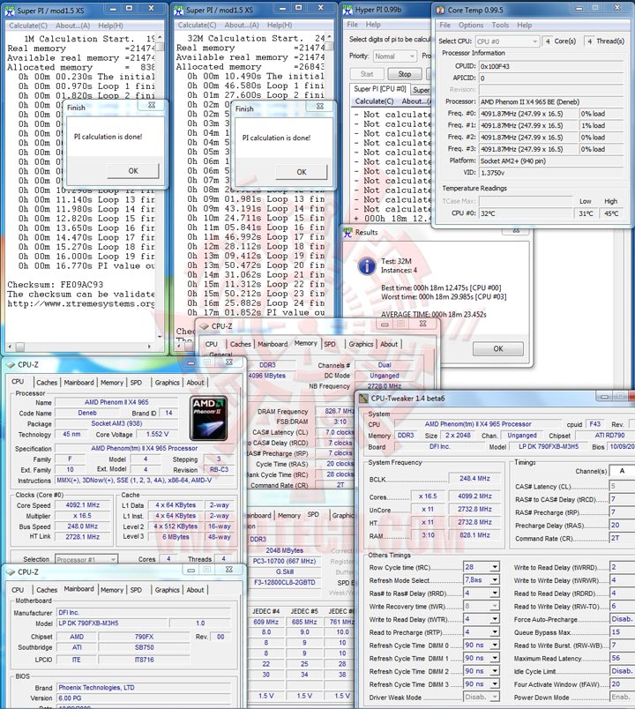The height and width of the screenshot is (709, 635).
Task: Expand the Ras# to Ras# Delay (tRRD) dropdown
Action: 495,593
